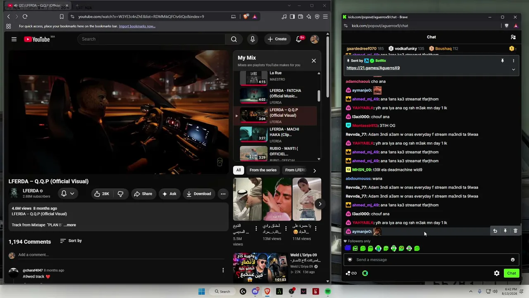Open the comments Sort by menu
Viewport: 529px width, 298px height.
[x=71, y=241]
